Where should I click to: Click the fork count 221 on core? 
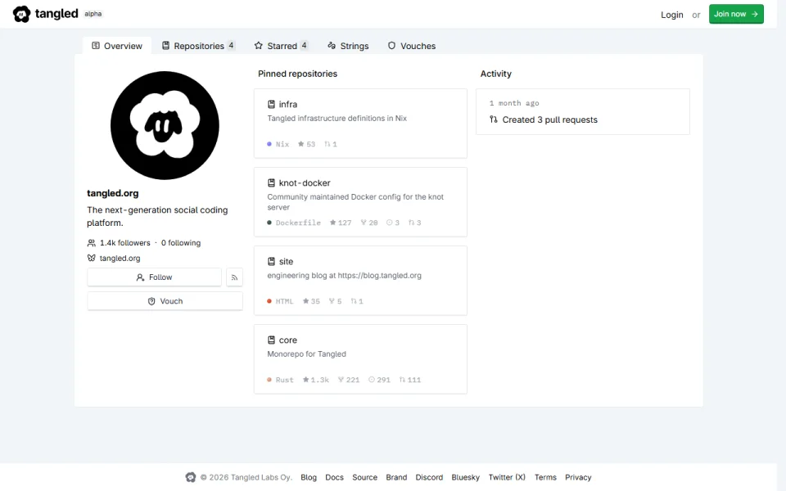(349, 381)
